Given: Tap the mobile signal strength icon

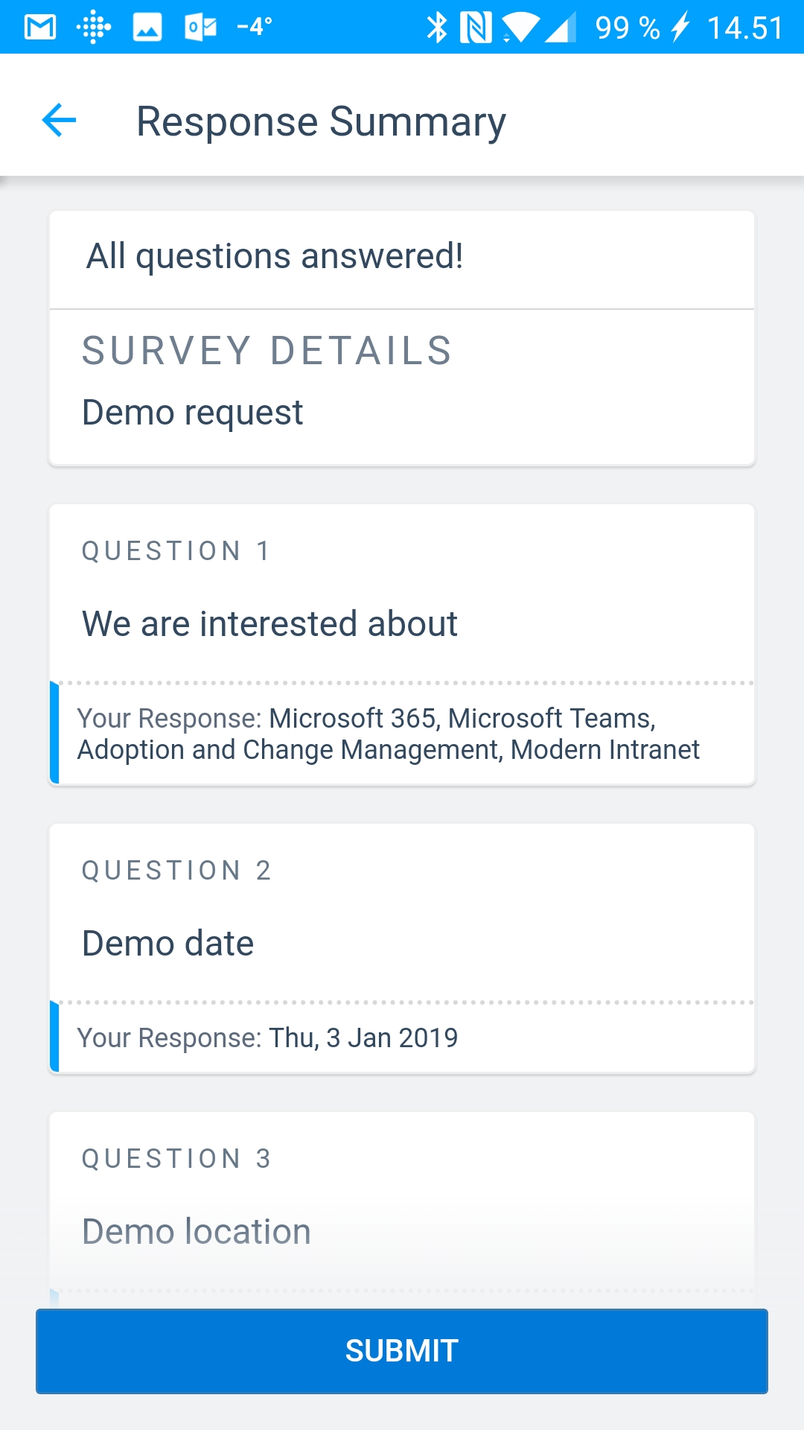Looking at the screenshot, I should 561,28.
